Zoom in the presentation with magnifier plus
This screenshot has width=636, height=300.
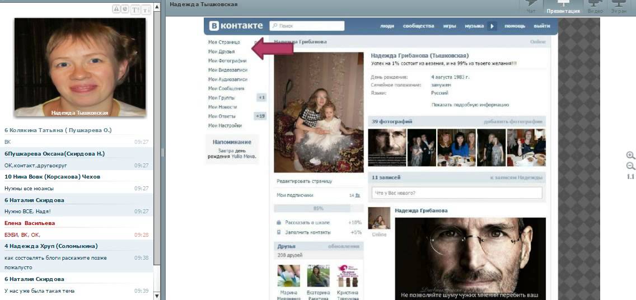click(630, 155)
